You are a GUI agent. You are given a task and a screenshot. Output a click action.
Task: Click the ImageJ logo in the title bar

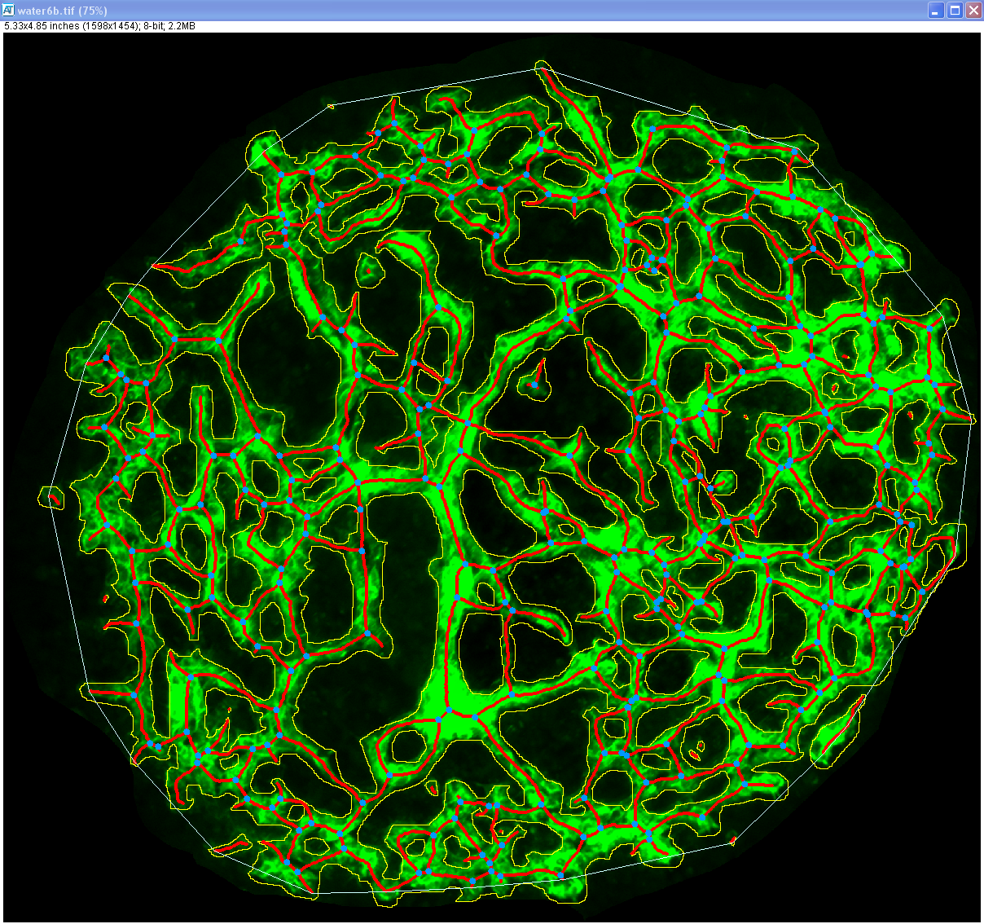click(8, 11)
